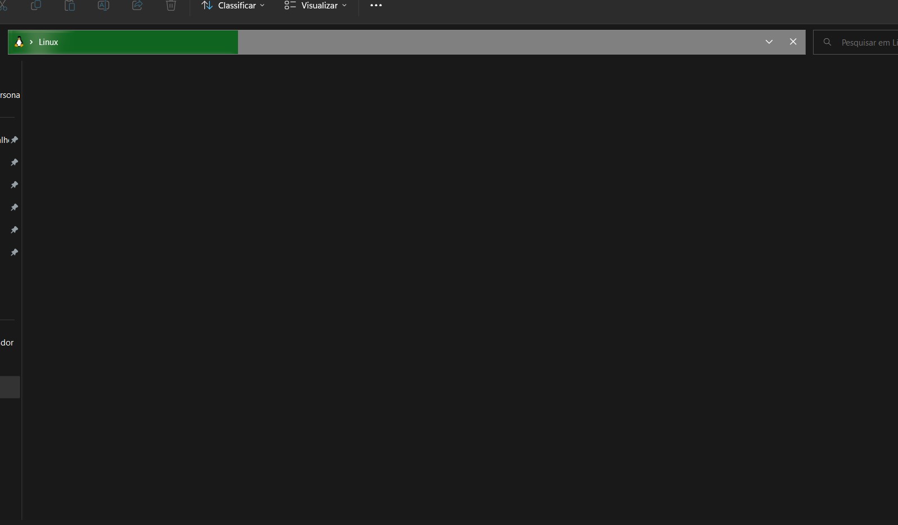Click the Share icon in the toolbar
Image resolution: width=898 pixels, height=525 pixels.
pyautogui.click(x=137, y=6)
